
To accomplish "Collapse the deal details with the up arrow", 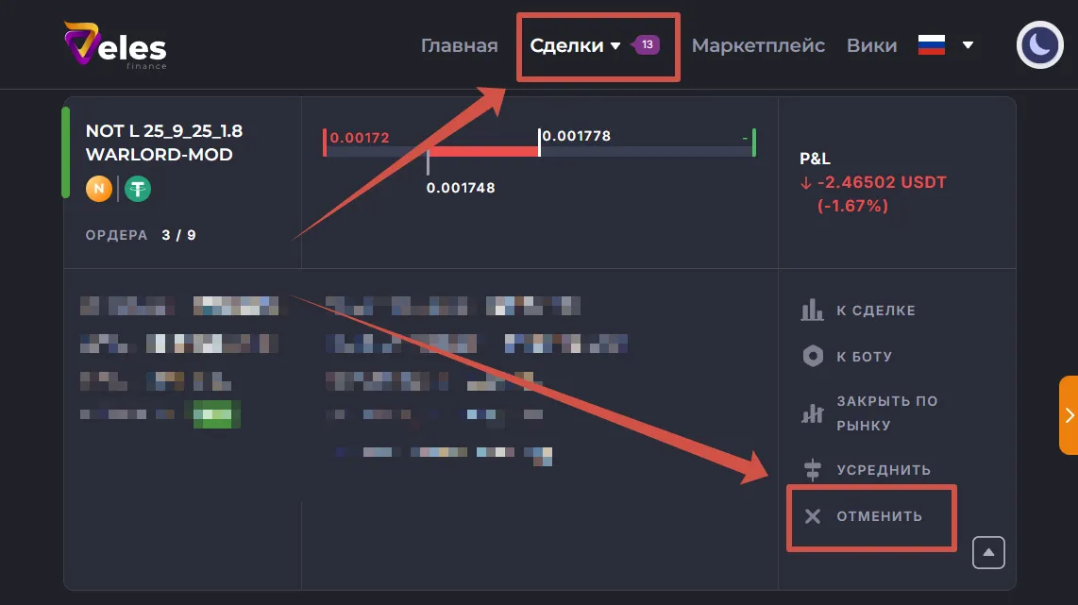I will [x=988, y=552].
